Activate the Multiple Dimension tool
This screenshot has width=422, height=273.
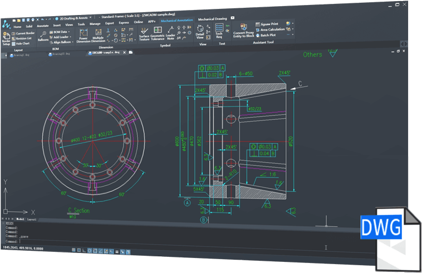click(98, 36)
